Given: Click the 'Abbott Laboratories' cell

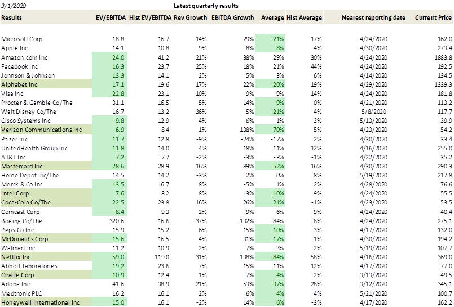Looking at the screenshot, I should point(29,266).
